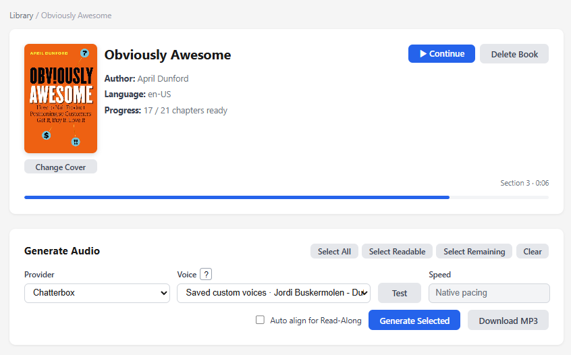Open the Obviously Awesome book cover thumbnail
The height and width of the screenshot is (355, 571).
pyautogui.click(x=61, y=99)
